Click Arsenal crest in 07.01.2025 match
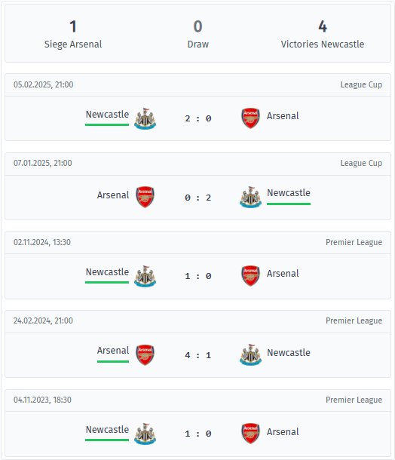The width and height of the screenshot is (395, 460). (x=145, y=197)
